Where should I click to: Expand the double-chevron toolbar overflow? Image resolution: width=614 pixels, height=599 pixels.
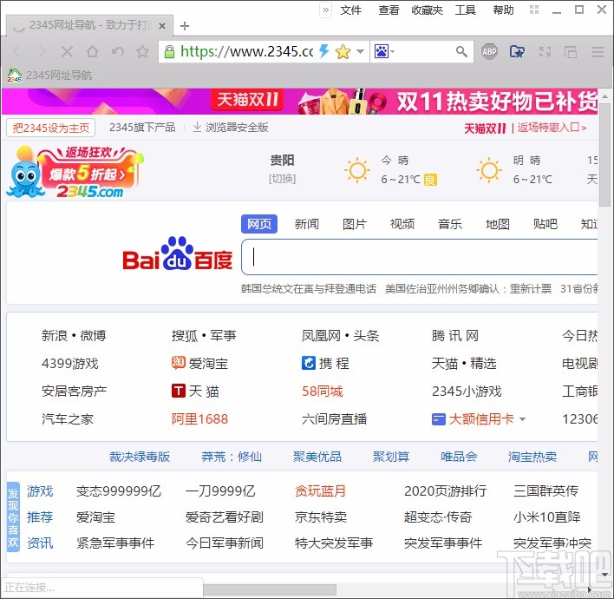pyautogui.click(x=326, y=10)
